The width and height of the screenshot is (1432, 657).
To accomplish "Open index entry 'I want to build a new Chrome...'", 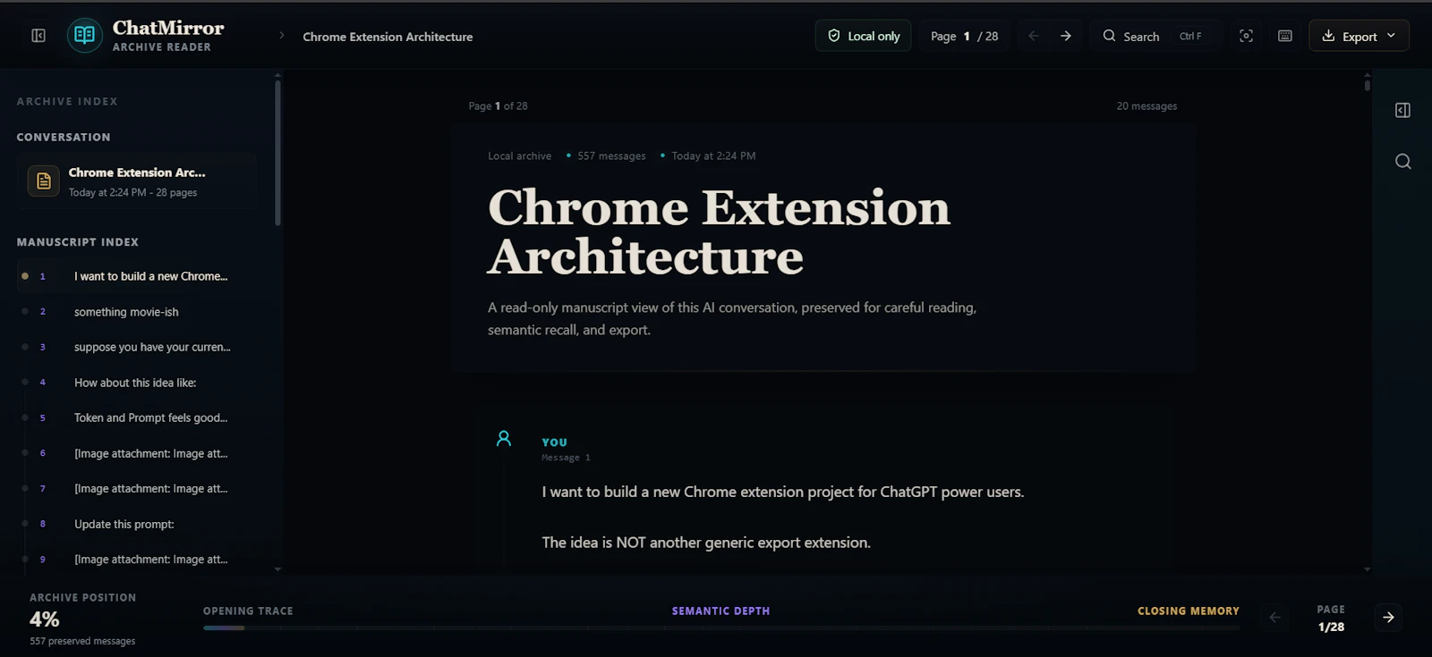I will click(x=136, y=276).
